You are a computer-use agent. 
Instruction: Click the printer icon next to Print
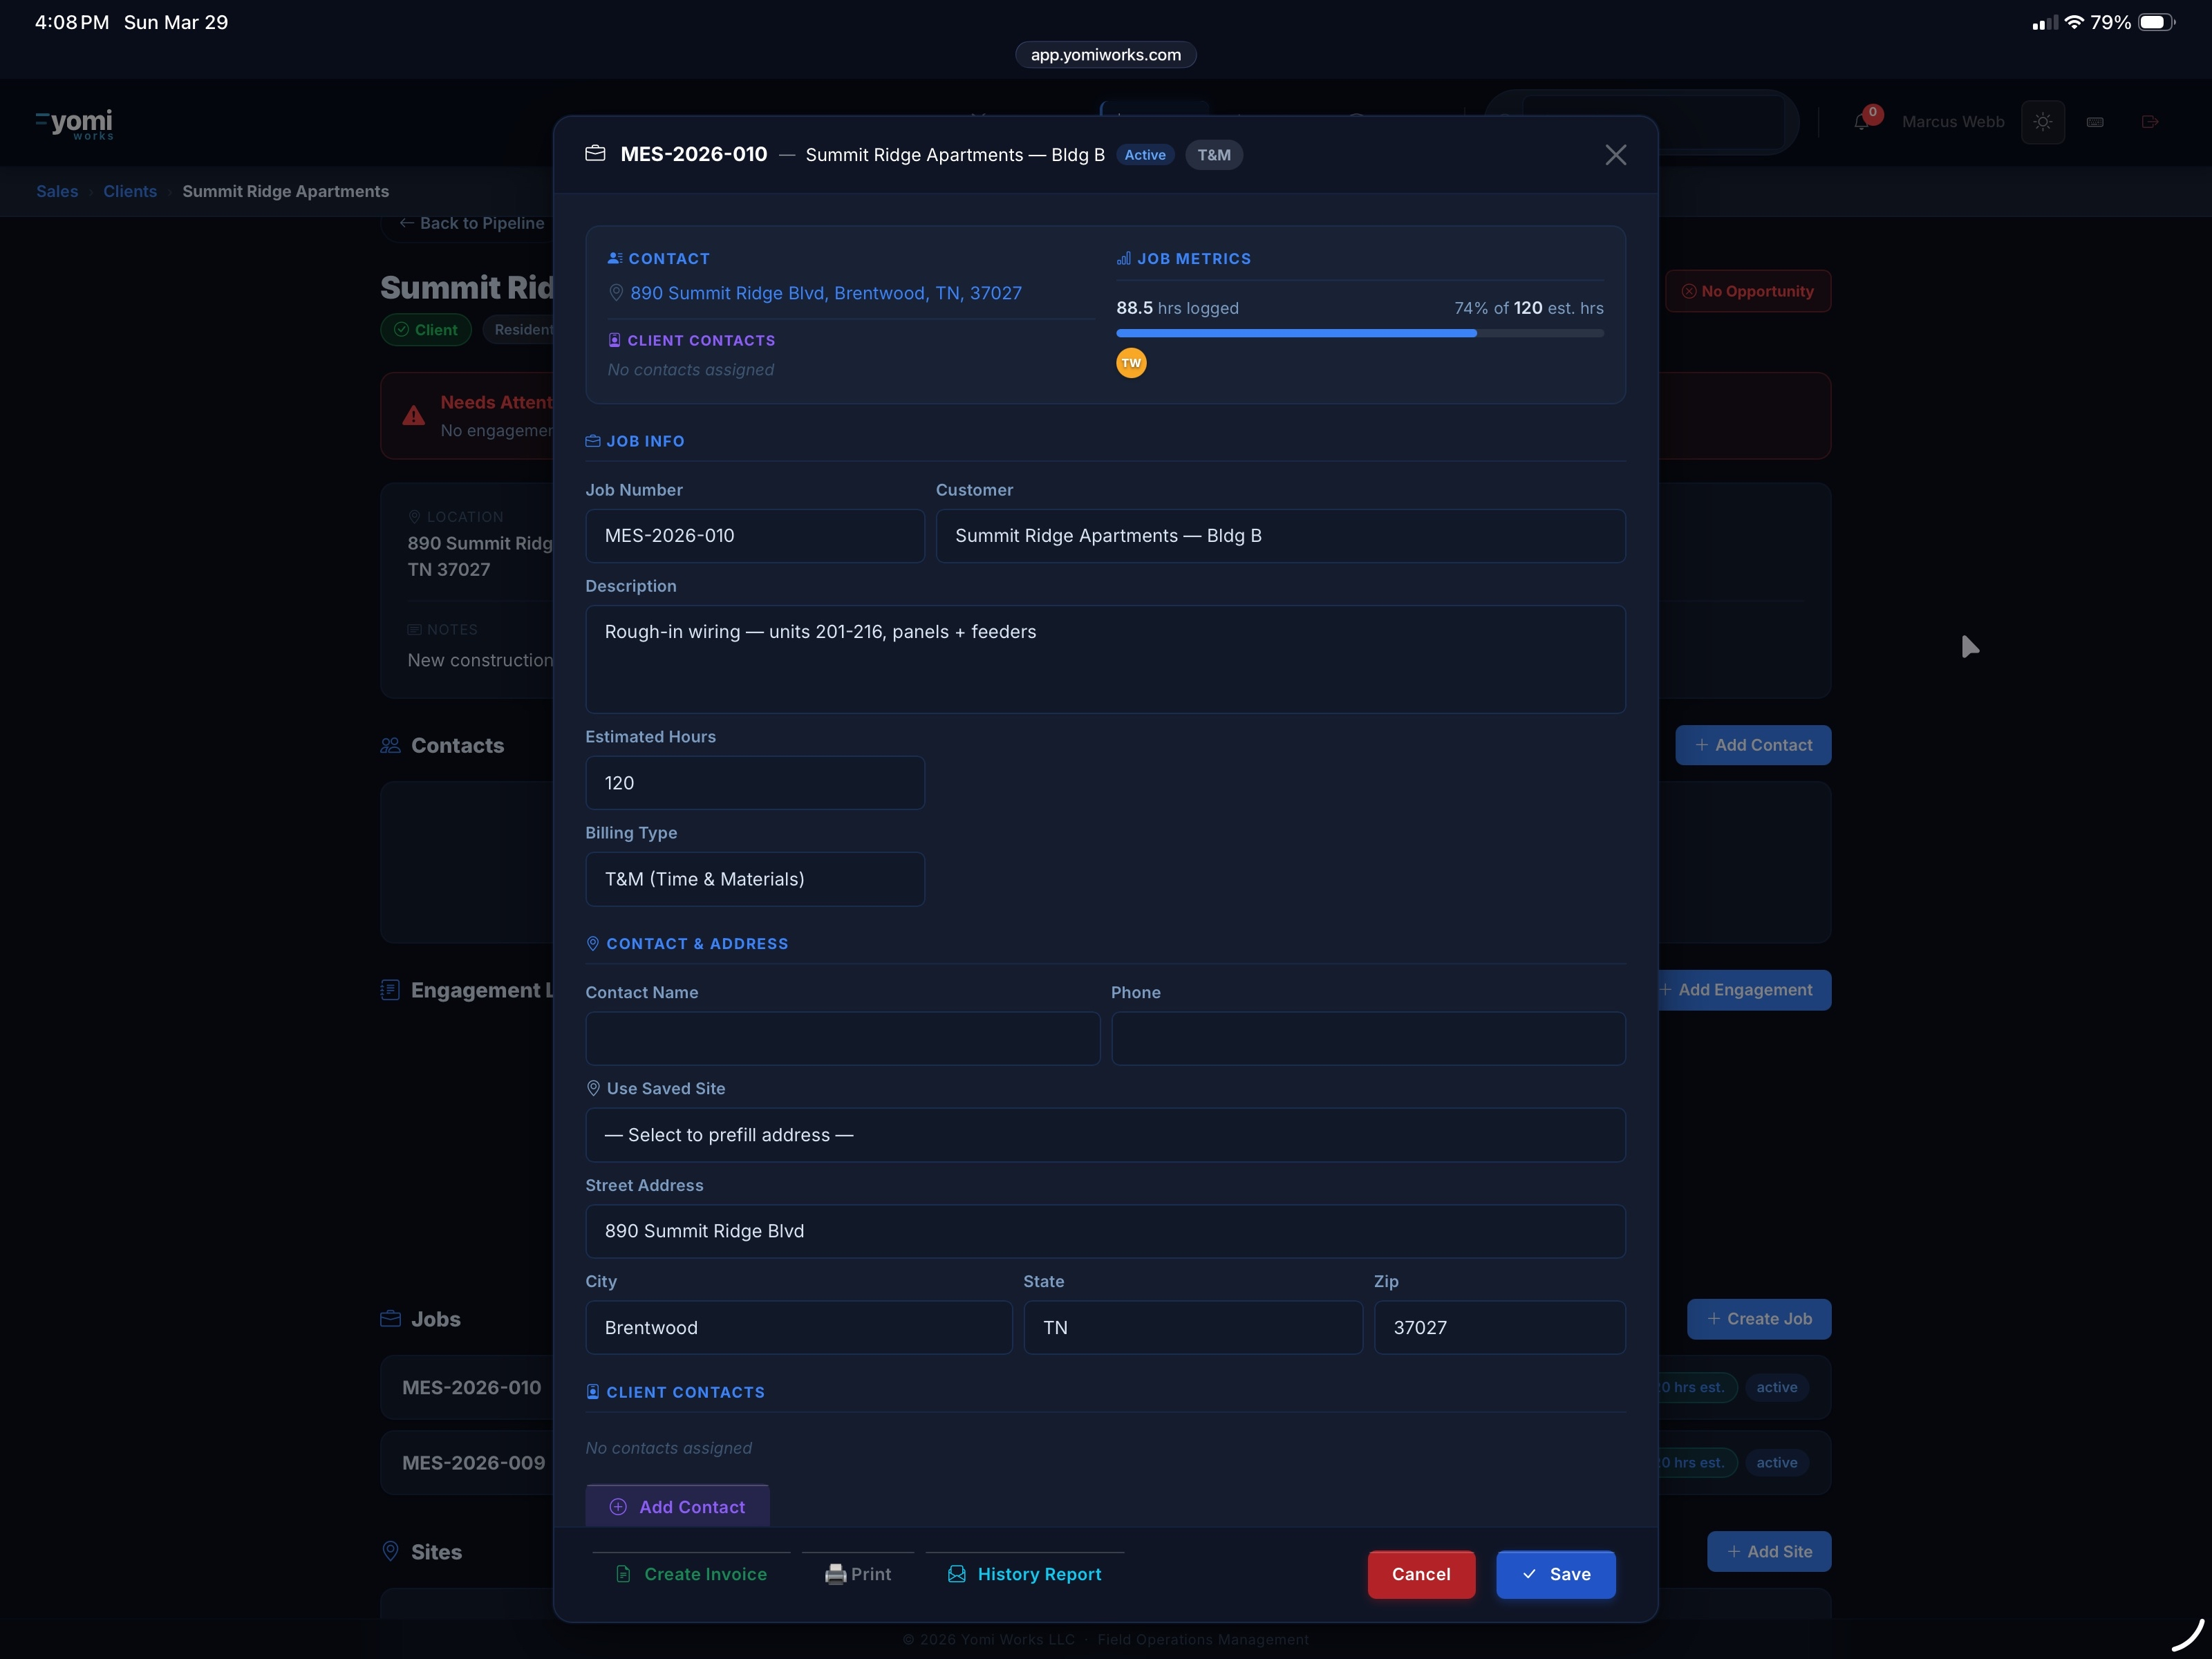tap(836, 1573)
